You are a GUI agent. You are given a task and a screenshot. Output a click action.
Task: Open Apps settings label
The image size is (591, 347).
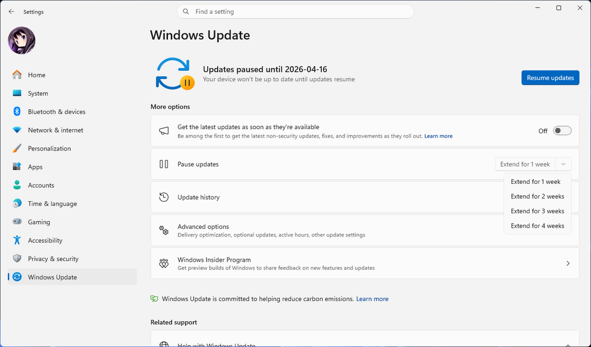click(x=35, y=167)
